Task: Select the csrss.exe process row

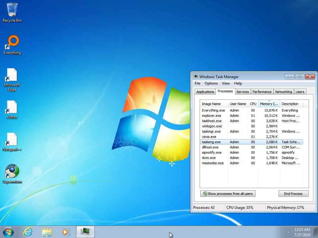Action: pyautogui.click(x=252, y=137)
